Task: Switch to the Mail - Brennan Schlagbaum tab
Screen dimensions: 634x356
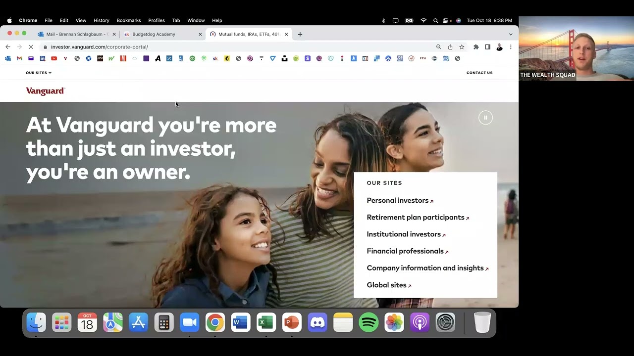Action: (x=77, y=34)
